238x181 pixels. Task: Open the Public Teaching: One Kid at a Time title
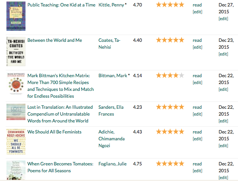(61, 5)
